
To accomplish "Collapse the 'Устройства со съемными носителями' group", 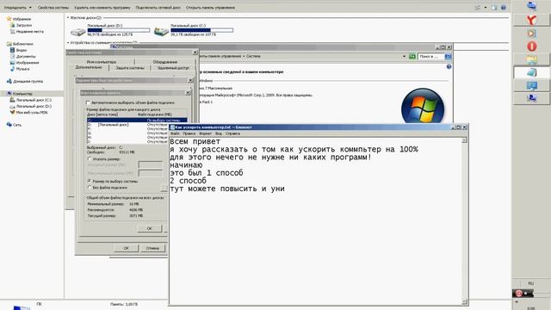I will [x=68, y=42].
